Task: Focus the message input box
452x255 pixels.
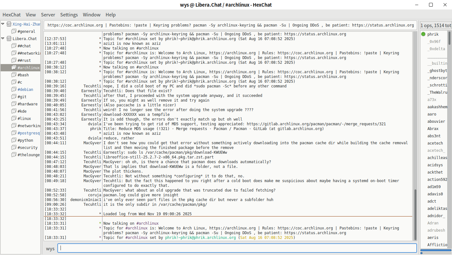Action: 237,248
